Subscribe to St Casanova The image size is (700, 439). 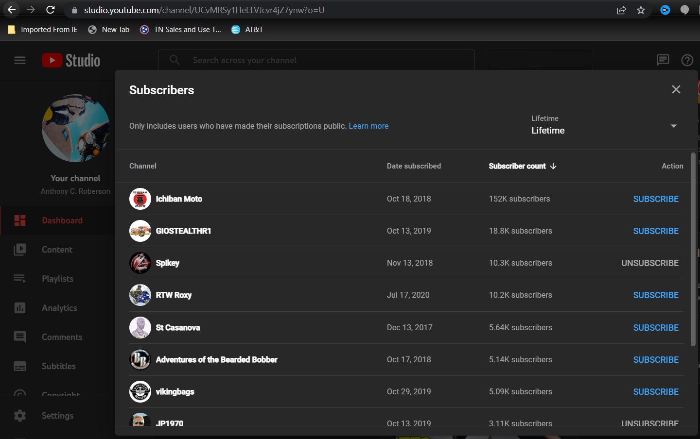pyautogui.click(x=656, y=328)
